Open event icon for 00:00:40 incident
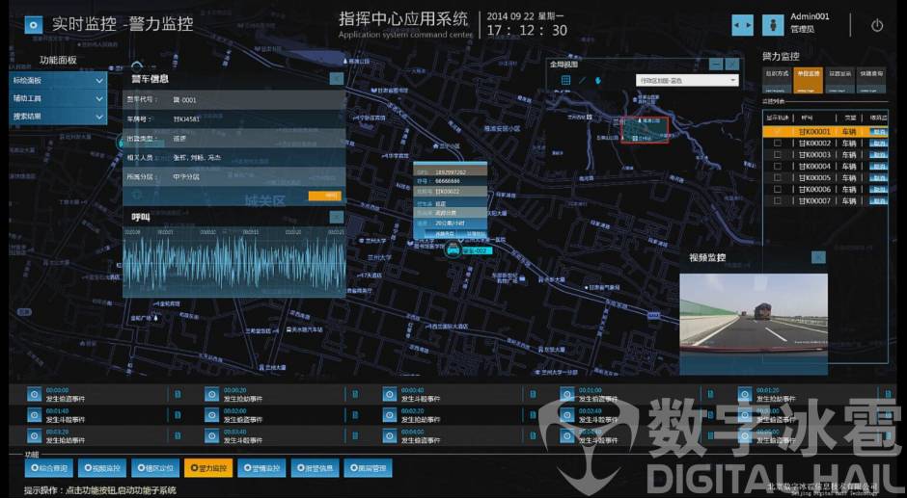This screenshot has height=499, width=907. [389, 394]
